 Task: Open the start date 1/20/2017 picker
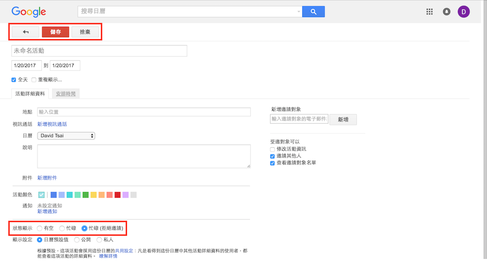point(26,65)
